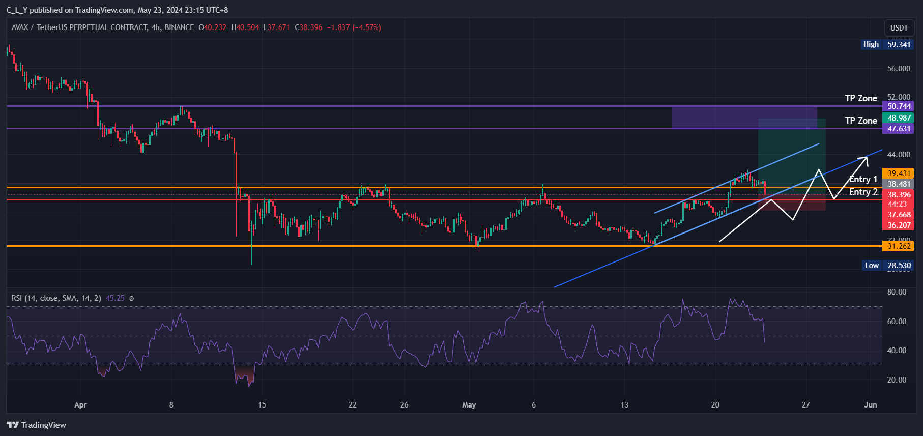Click the Low 28.530 price label
This screenshot has height=436, width=923.
[888, 266]
